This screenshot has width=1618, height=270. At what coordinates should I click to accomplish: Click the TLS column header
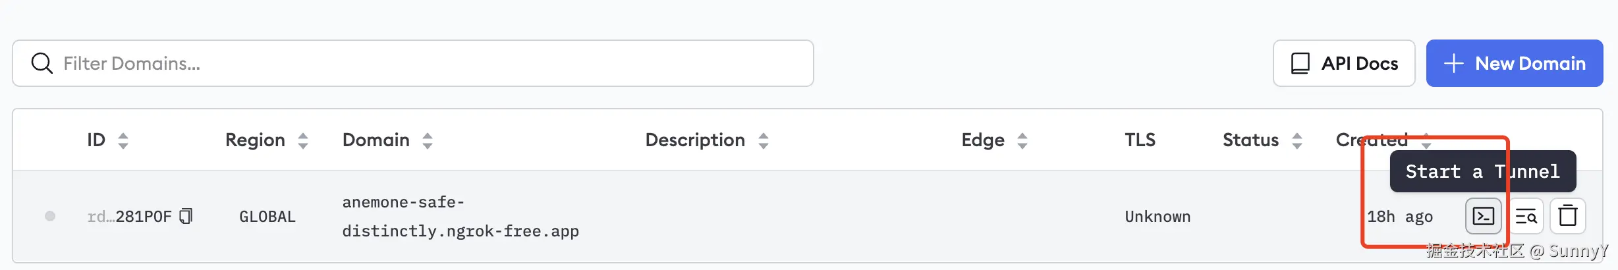pos(1140,140)
